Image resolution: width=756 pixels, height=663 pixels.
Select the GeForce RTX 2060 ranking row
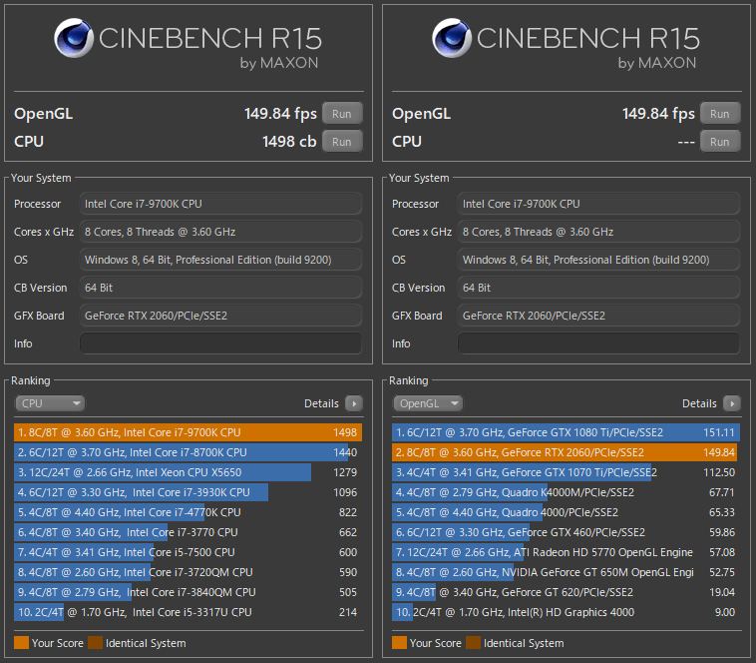(x=567, y=452)
